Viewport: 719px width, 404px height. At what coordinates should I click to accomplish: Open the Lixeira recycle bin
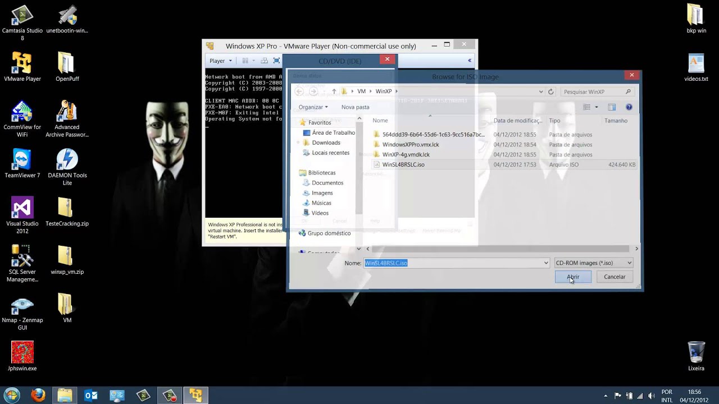[x=696, y=356]
